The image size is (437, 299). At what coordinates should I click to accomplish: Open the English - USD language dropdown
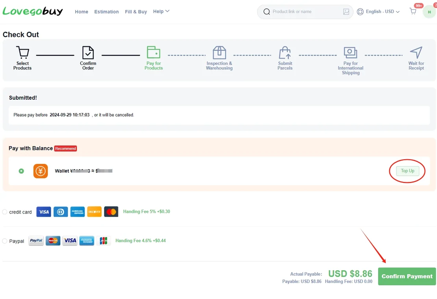click(x=382, y=11)
